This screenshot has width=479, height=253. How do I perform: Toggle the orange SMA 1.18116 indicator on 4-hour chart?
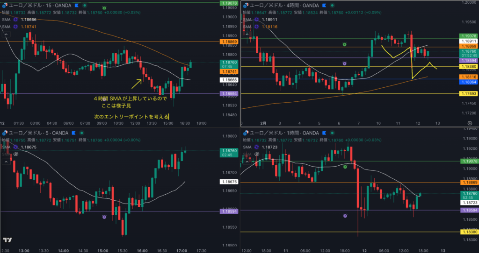(256, 27)
